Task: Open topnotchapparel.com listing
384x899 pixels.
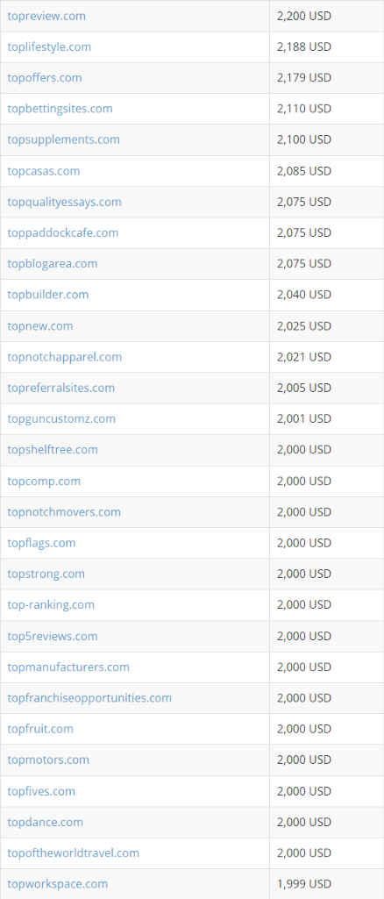Action: point(65,357)
